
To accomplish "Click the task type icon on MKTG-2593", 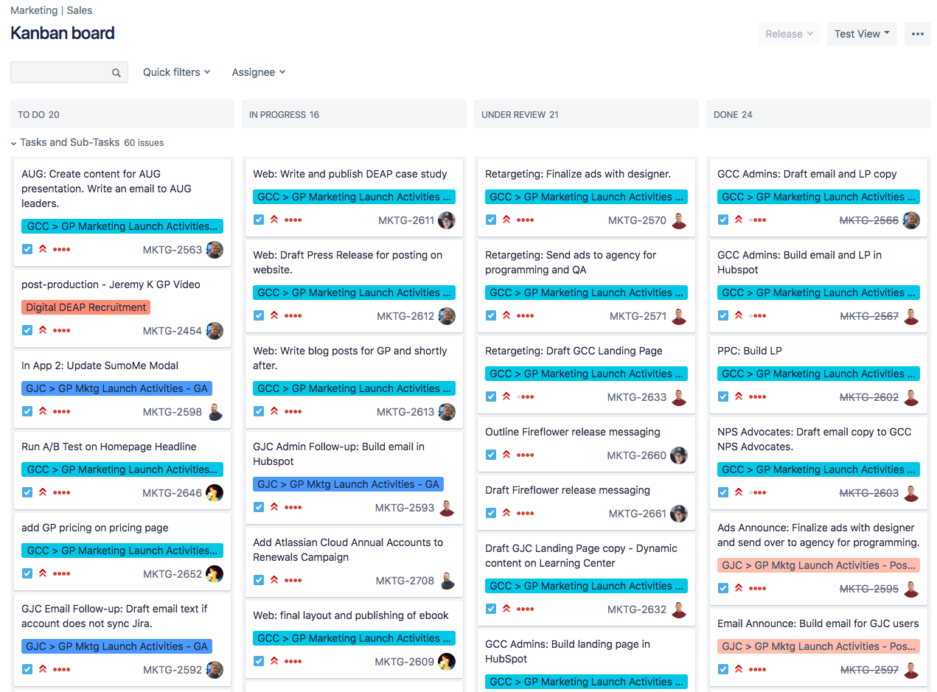I will (x=259, y=507).
